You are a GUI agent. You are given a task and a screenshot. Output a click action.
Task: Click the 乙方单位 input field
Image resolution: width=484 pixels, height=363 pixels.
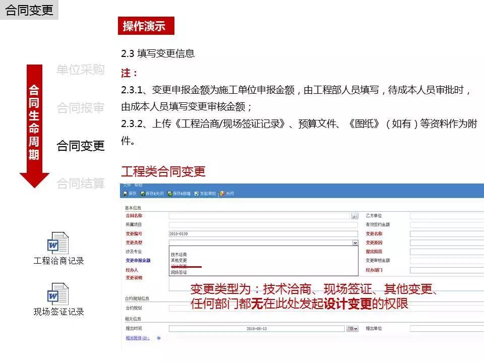[x=447, y=216]
